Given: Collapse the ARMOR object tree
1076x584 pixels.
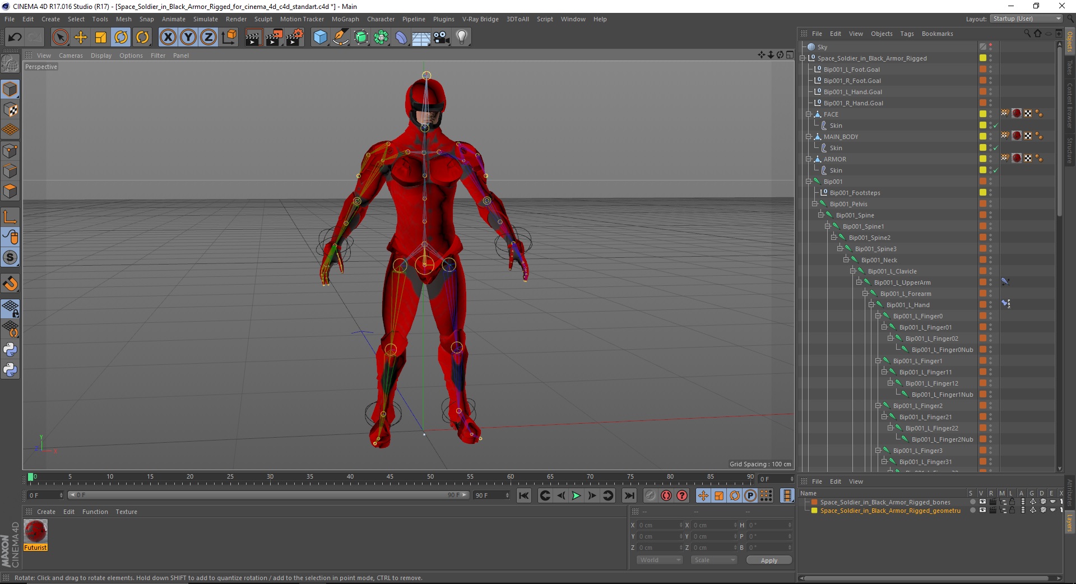Looking at the screenshot, I should click(x=809, y=159).
